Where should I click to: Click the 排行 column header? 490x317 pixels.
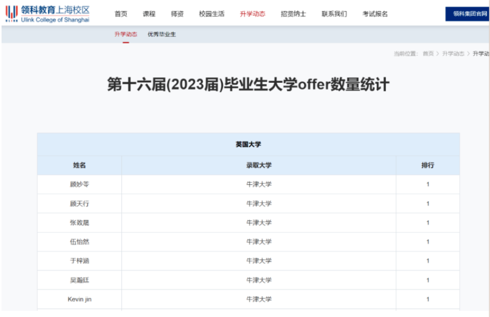pos(427,165)
